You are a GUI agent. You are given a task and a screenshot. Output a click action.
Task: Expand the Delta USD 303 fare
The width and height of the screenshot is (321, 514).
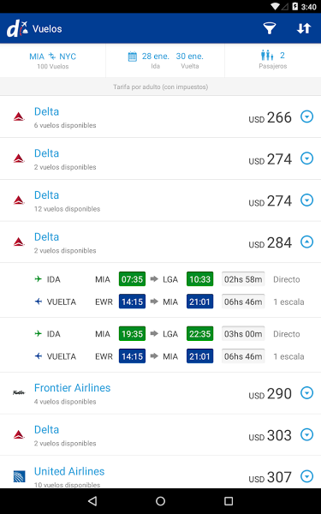pyautogui.click(x=307, y=434)
